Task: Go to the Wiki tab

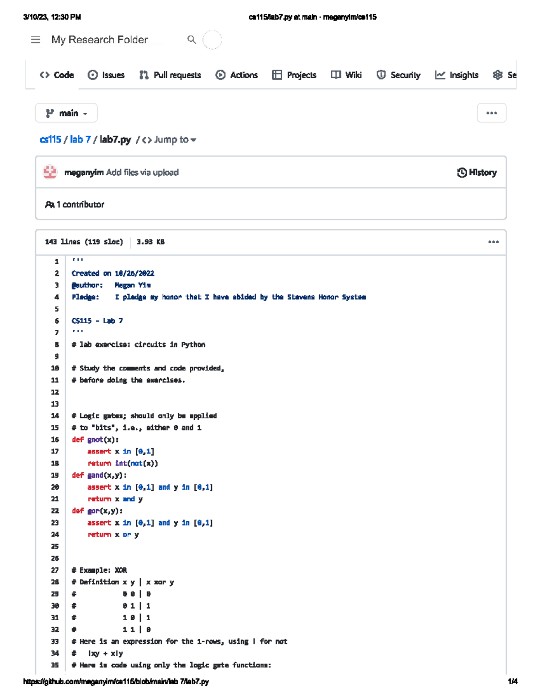Action: click(346, 75)
